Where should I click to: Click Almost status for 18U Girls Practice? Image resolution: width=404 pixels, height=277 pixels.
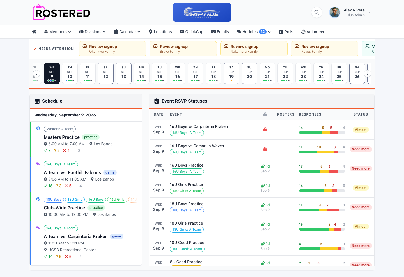(x=361, y=227)
